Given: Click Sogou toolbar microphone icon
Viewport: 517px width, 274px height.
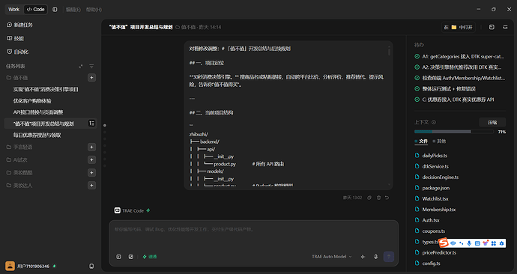Looking at the screenshot, I should click(x=469, y=243).
